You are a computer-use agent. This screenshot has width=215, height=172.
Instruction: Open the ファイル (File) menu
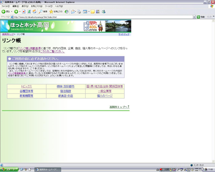[x=6, y=6]
